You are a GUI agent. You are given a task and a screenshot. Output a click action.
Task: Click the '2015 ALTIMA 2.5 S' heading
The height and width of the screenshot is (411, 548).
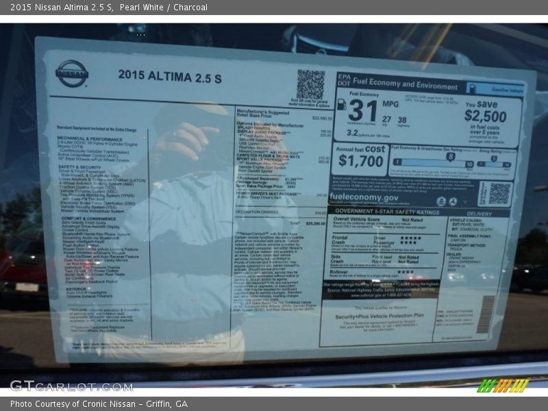(x=170, y=77)
